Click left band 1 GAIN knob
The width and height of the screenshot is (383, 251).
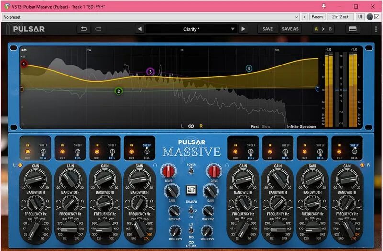click(35, 179)
